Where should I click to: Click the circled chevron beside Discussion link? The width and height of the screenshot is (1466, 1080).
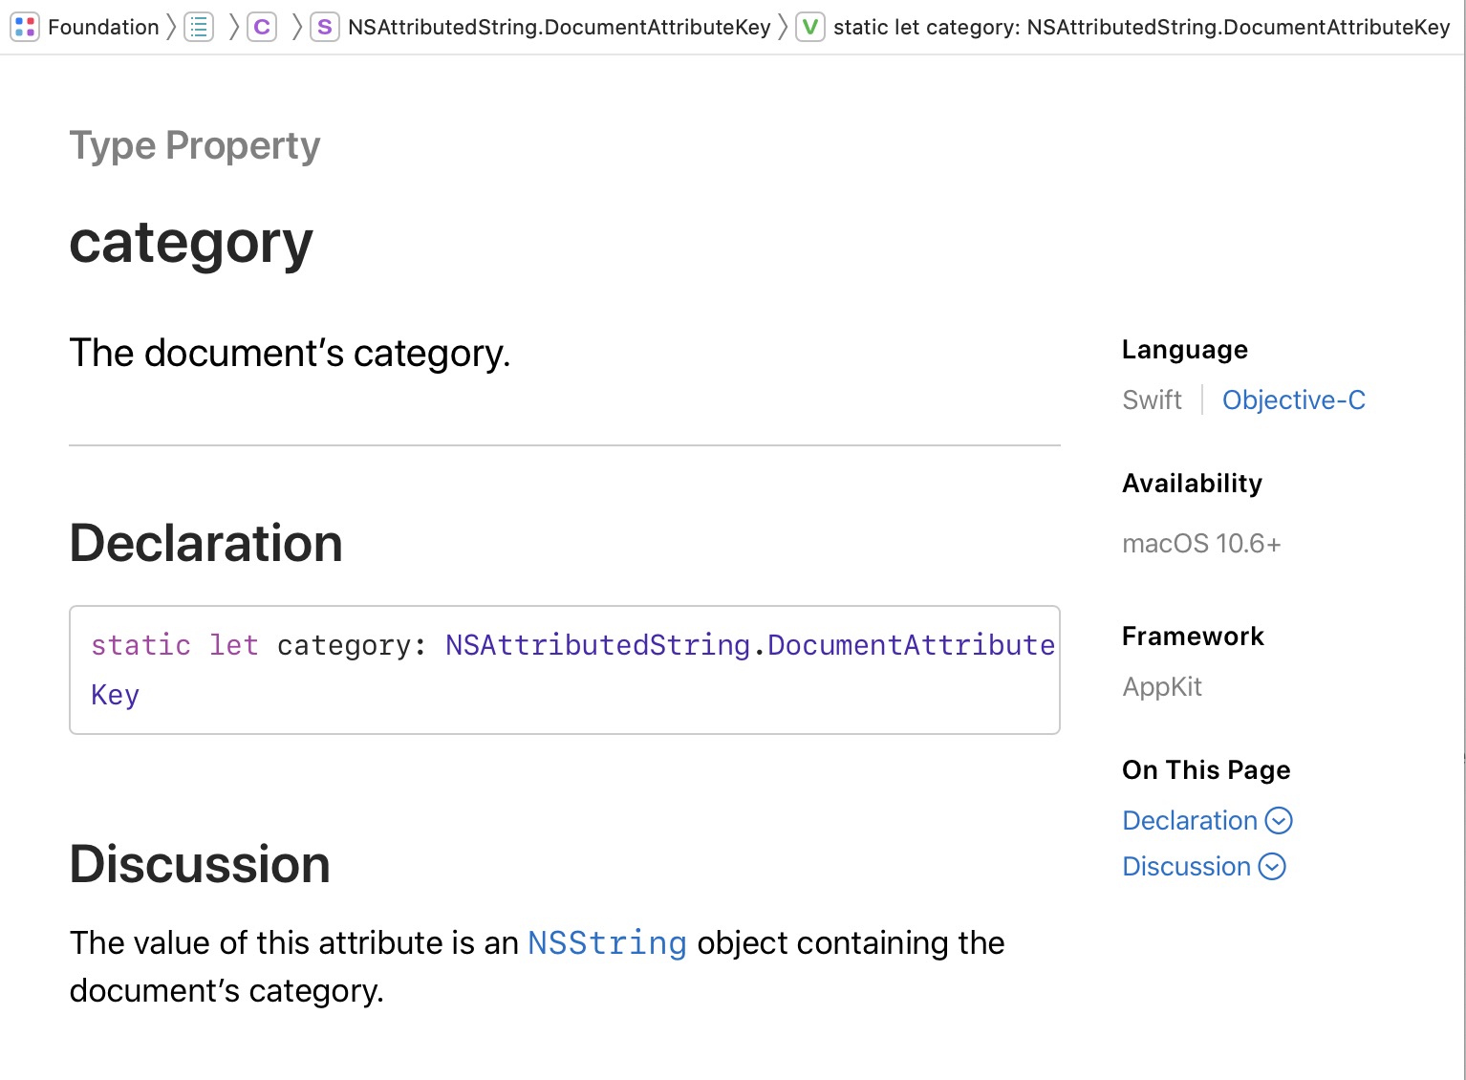coord(1272,867)
